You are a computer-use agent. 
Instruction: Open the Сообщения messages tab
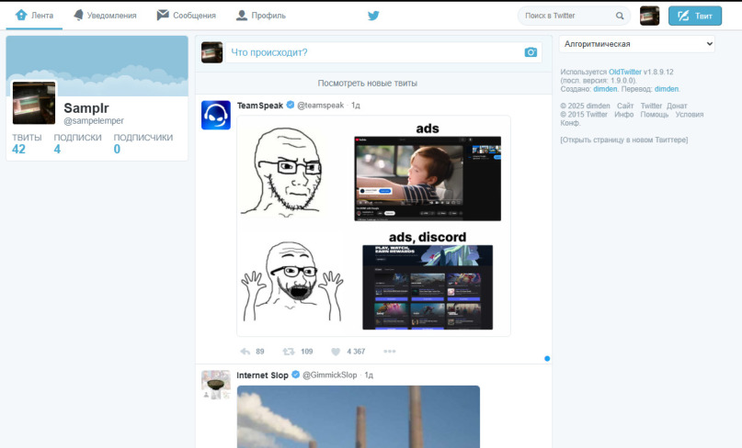(x=187, y=16)
